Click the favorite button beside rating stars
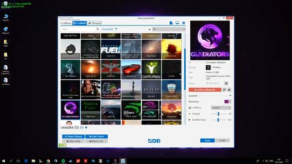The image size is (292, 164). coord(226,83)
